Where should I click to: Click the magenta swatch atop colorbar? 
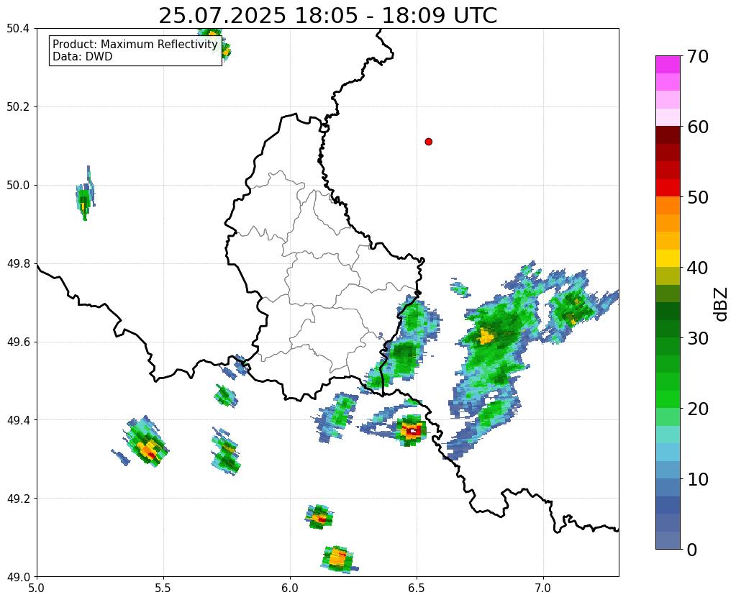[x=668, y=65]
